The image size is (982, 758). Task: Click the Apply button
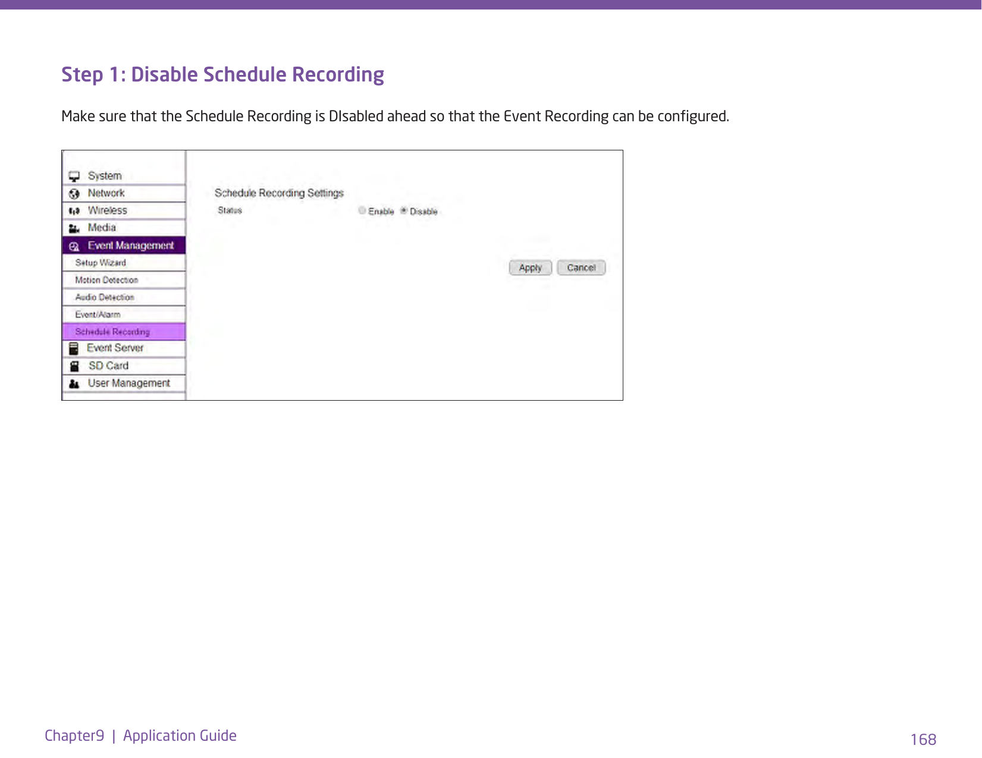531,268
